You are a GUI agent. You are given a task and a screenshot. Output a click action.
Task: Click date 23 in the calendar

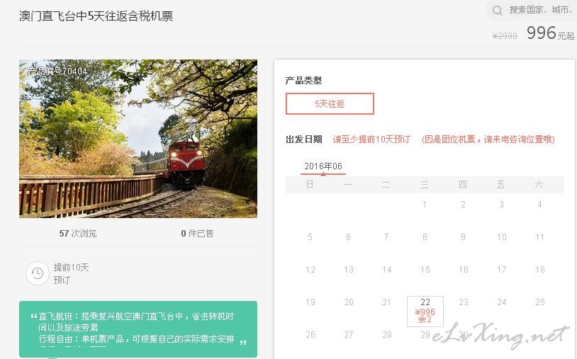(464, 302)
